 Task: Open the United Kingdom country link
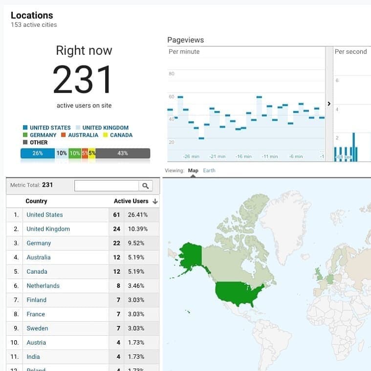[48, 229]
